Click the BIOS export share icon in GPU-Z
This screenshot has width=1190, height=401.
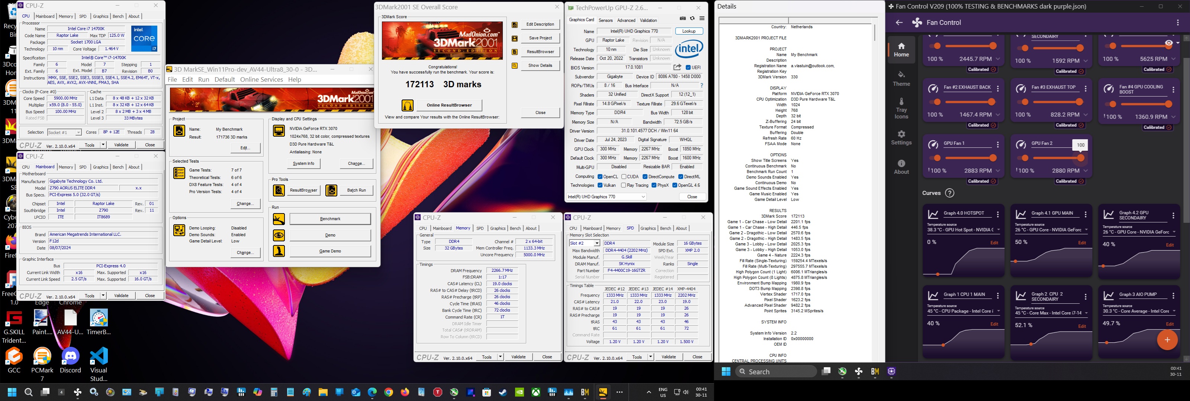pyautogui.click(x=677, y=67)
